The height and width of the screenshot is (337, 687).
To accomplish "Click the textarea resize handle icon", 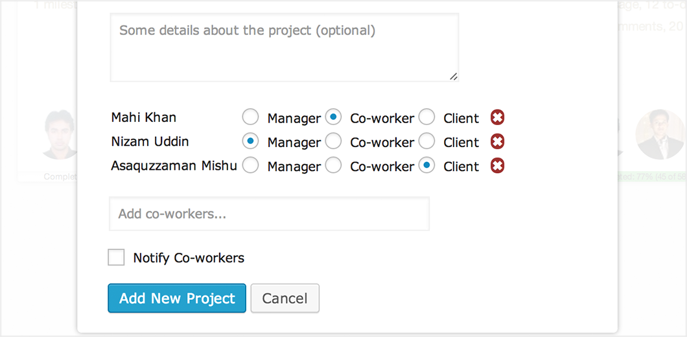I will pyautogui.click(x=454, y=76).
